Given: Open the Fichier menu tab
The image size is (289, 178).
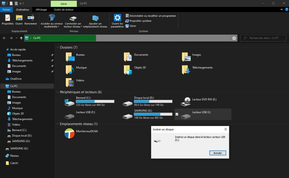Looking at the screenshot, I should tap(6, 10).
